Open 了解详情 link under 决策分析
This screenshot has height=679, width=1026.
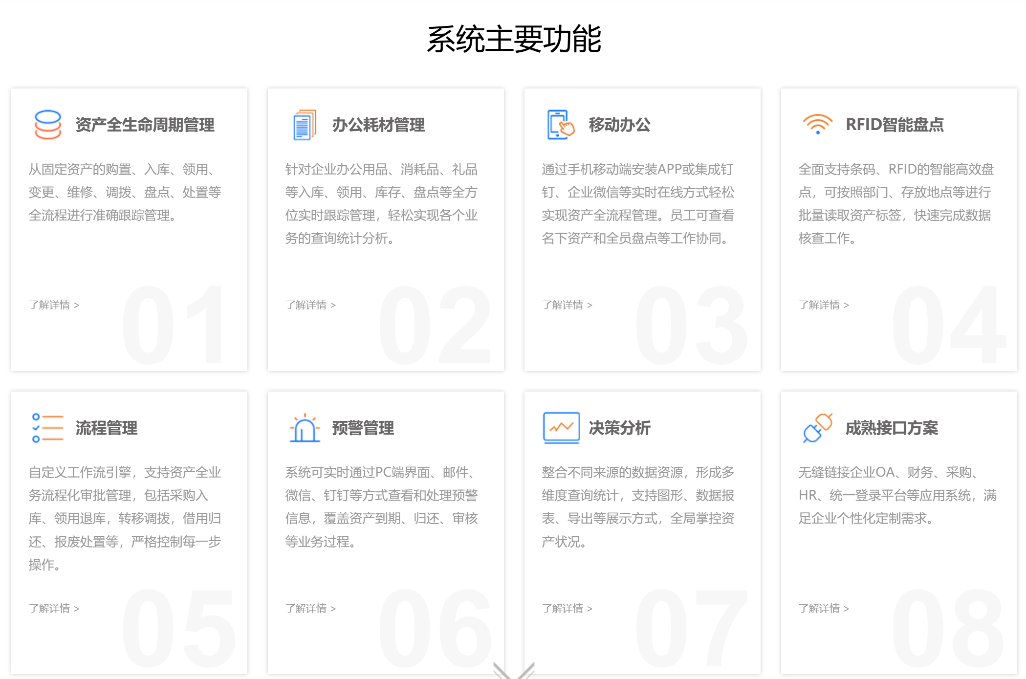[567, 609]
